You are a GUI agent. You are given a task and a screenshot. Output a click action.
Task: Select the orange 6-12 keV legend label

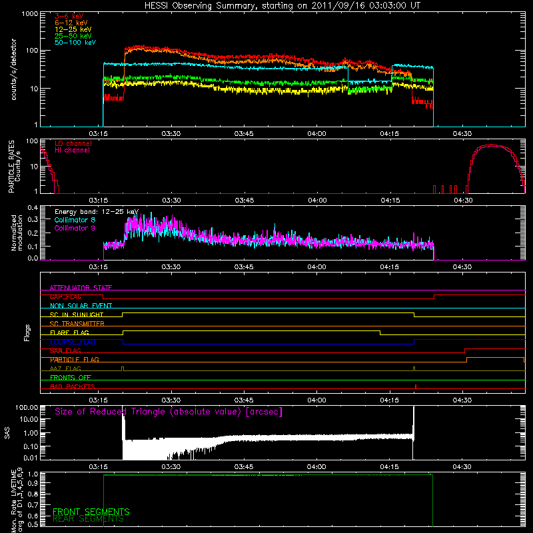click(x=71, y=23)
